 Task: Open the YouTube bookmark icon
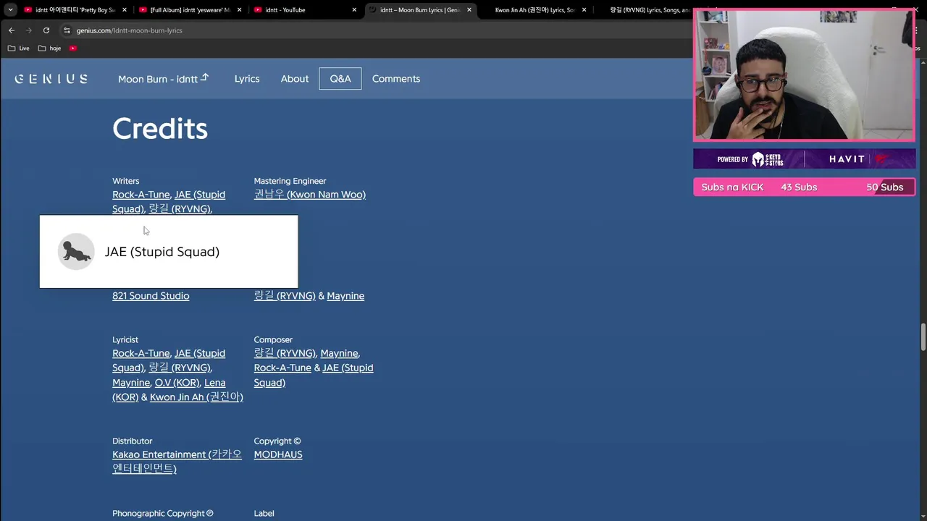pos(73,48)
